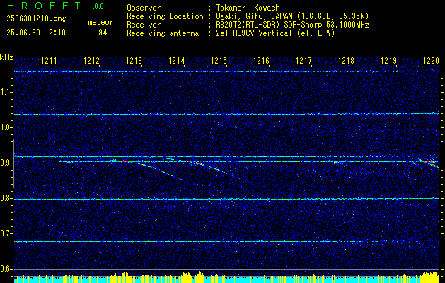This screenshot has height=283, width=445.
Task: Select the 1214 time marker
Action: click(177, 60)
